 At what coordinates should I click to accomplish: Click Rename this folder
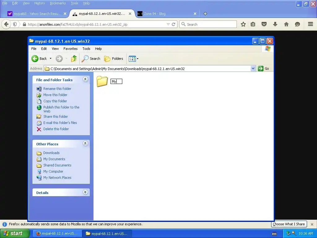pos(57,89)
